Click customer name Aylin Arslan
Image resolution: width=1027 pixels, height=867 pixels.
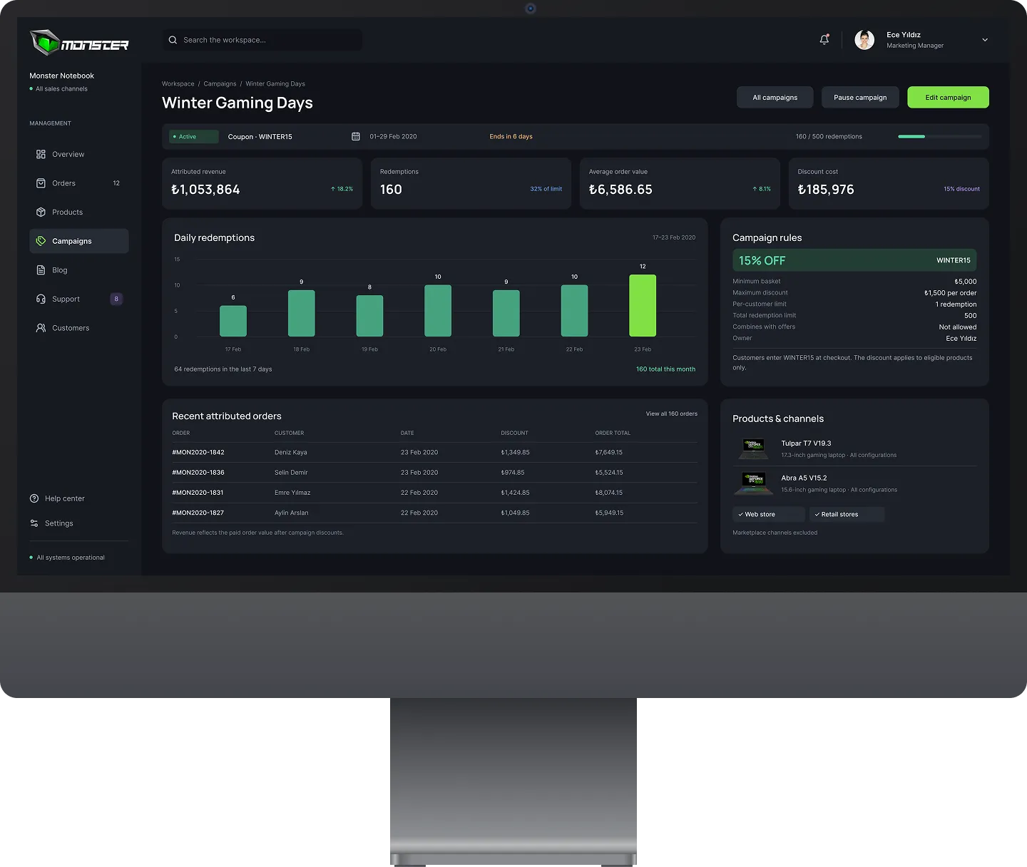coord(292,513)
